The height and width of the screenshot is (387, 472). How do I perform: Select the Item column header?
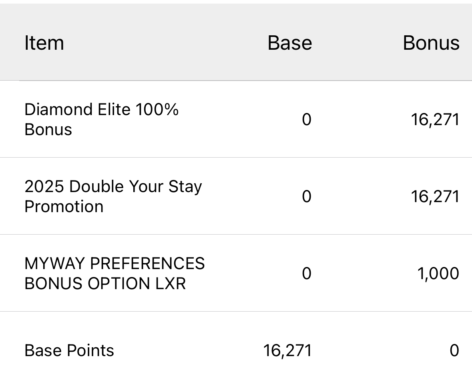44,43
